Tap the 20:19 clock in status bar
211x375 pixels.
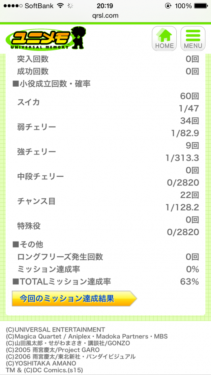(105, 6)
